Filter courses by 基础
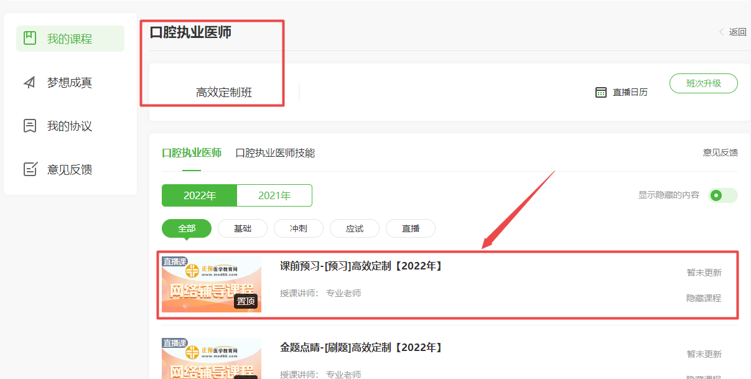The height and width of the screenshot is (379, 751). [243, 228]
